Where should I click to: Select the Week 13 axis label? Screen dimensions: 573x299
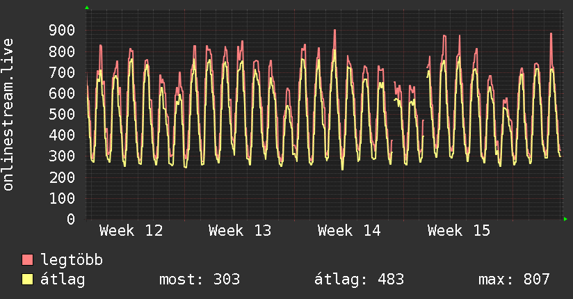coord(240,231)
